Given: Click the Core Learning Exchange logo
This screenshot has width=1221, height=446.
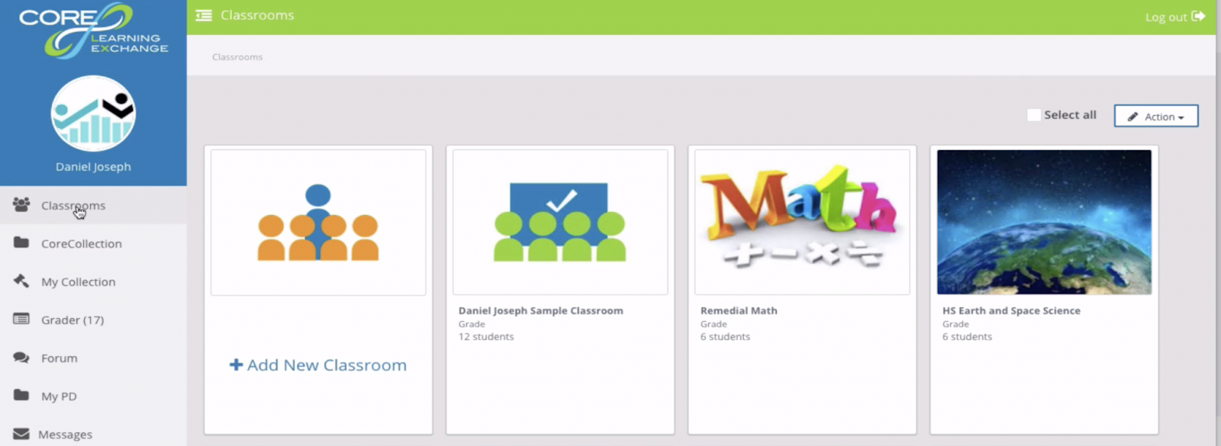Looking at the screenshot, I should (93, 30).
